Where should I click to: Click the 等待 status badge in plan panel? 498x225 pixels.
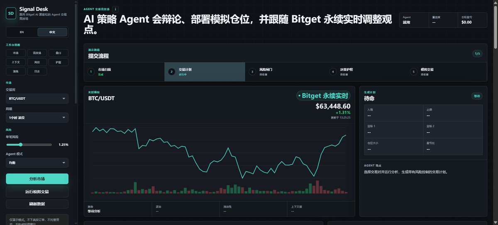pyautogui.click(x=477, y=96)
